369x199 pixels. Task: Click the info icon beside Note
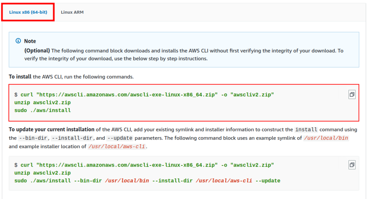pos(18,41)
